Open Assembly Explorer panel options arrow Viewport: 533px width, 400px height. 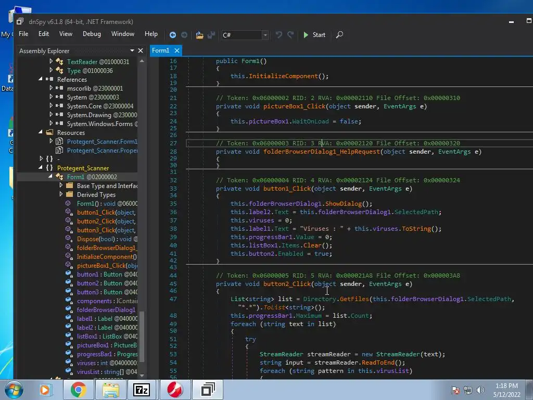(132, 51)
